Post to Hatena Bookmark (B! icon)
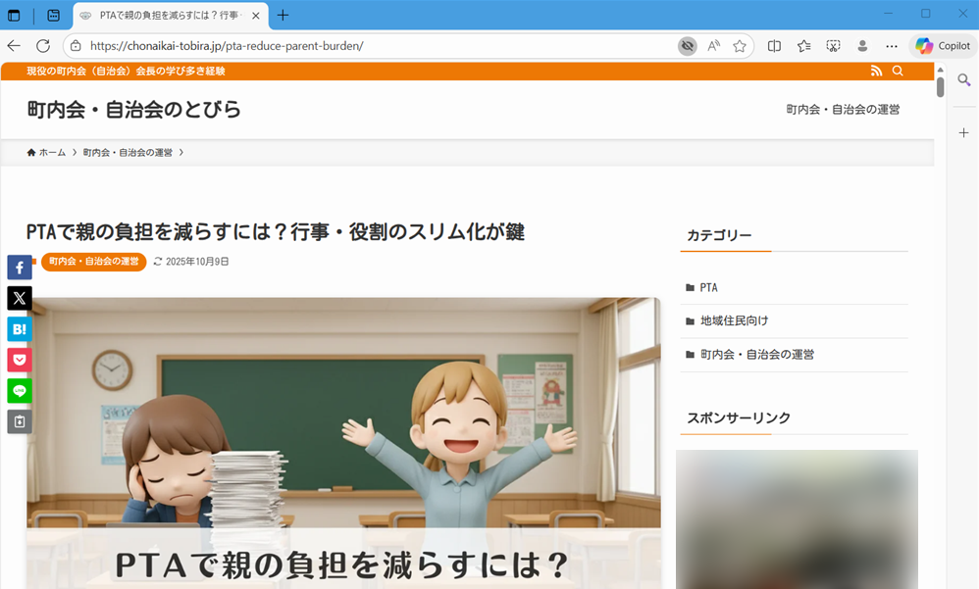979x589 pixels. click(19, 329)
